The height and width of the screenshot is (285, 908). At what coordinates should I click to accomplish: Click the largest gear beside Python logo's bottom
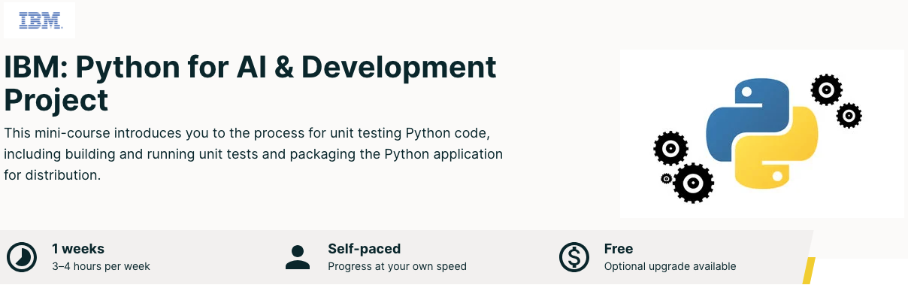tap(693, 183)
